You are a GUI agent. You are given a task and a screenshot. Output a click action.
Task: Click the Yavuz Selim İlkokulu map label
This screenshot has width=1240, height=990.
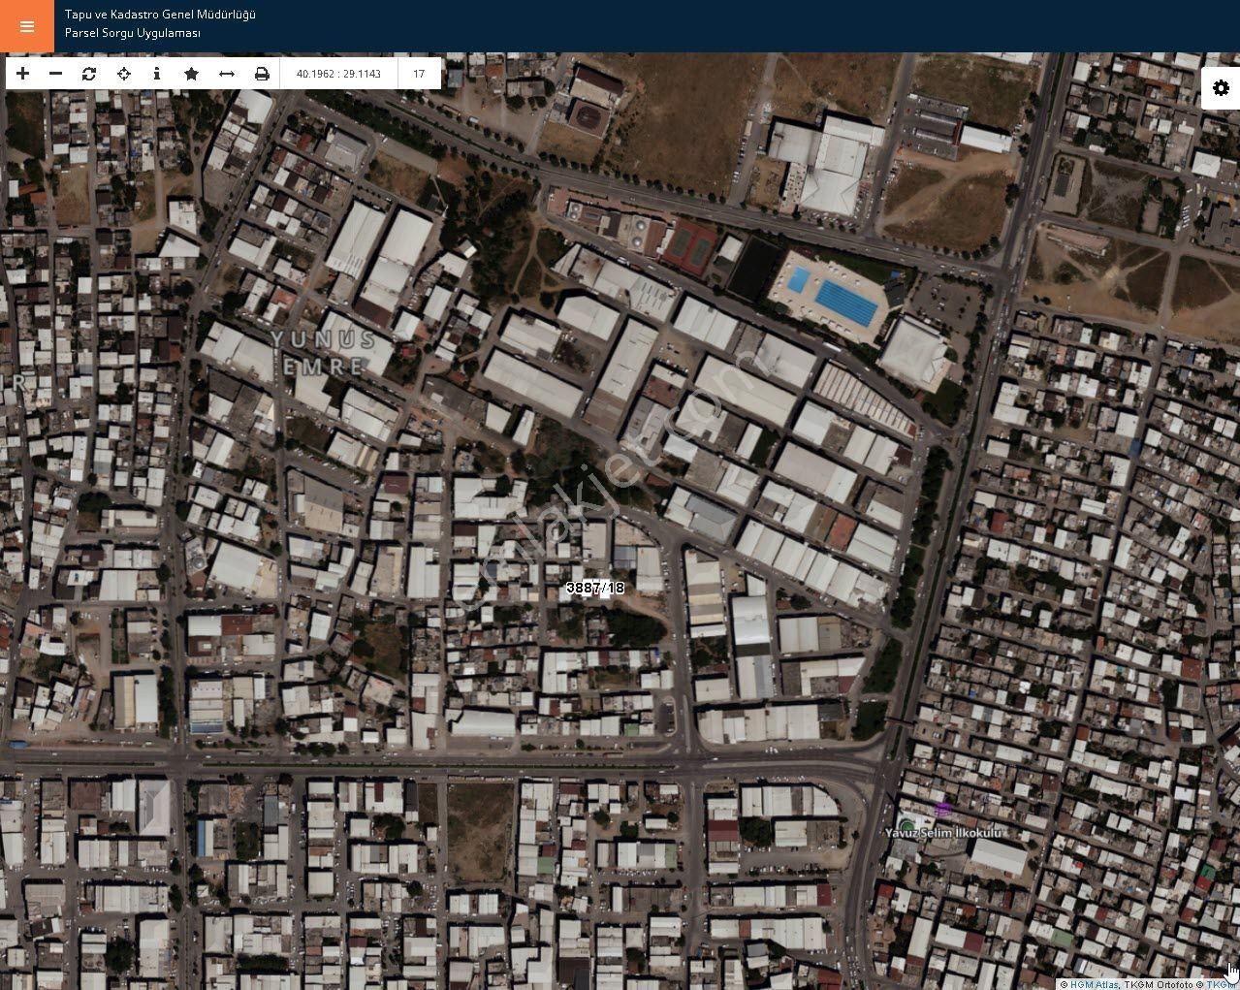[942, 832]
